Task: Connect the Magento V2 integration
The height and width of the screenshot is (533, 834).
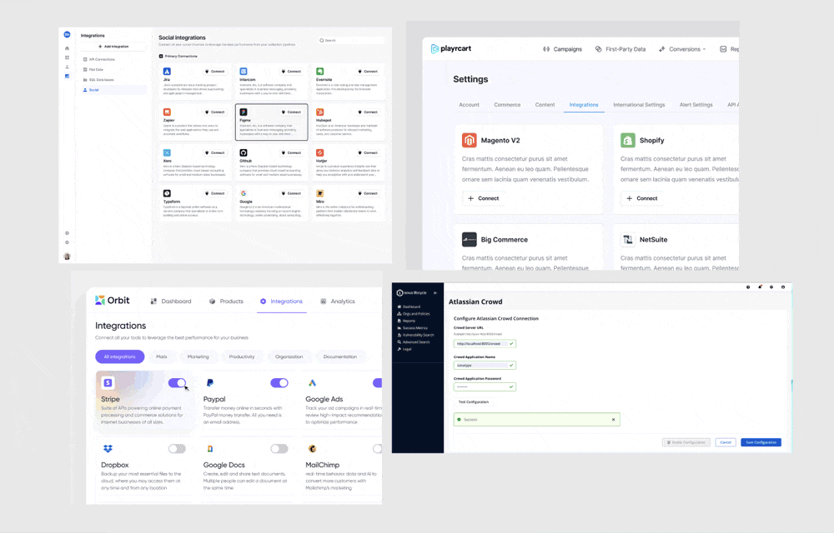Action: point(484,198)
